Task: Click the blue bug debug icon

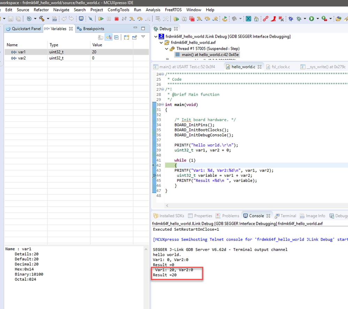Action: click(x=291, y=19)
